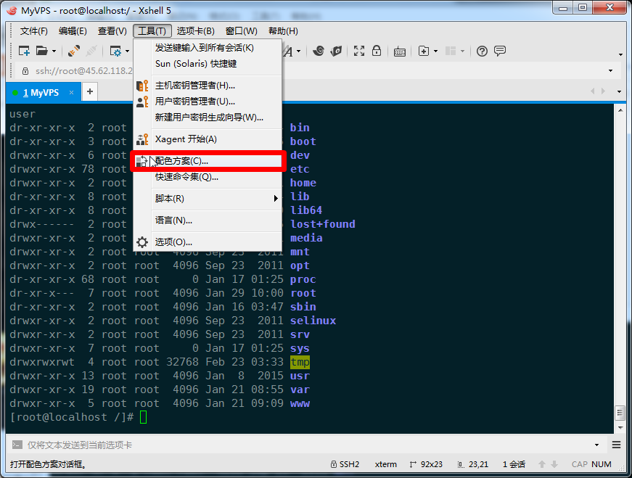This screenshot has height=478, width=632.
Task: Click the disconnect icon
Action: tap(91, 51)
